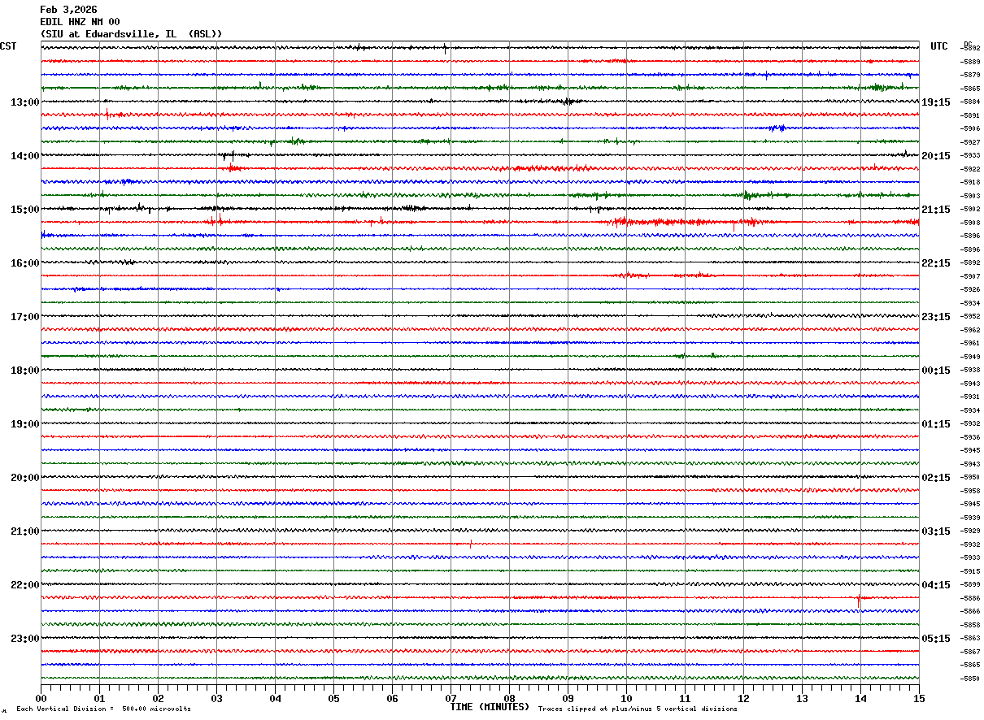Click the DC offset value -5958

pyautogui.click(x=970, y=491)
